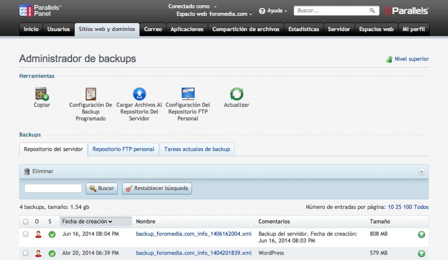Switch to Repositorio FTP personal tab
448x260 pixels.
click(x=123, y=149)
